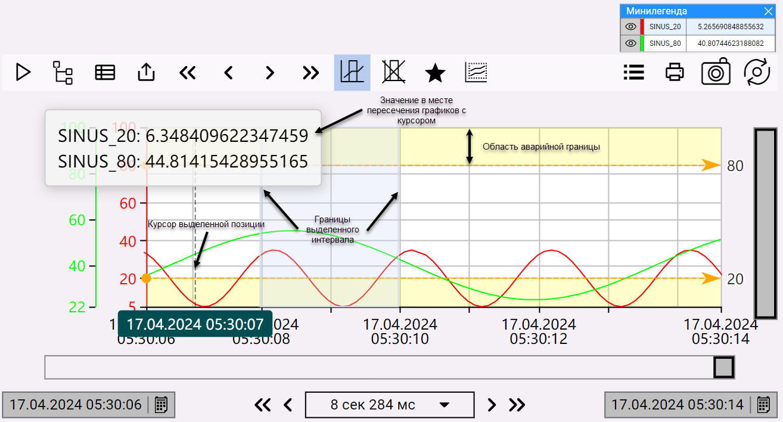Click the crossed-out chart icon
This screenshot has width=783, height=422.
coord(393,72)
